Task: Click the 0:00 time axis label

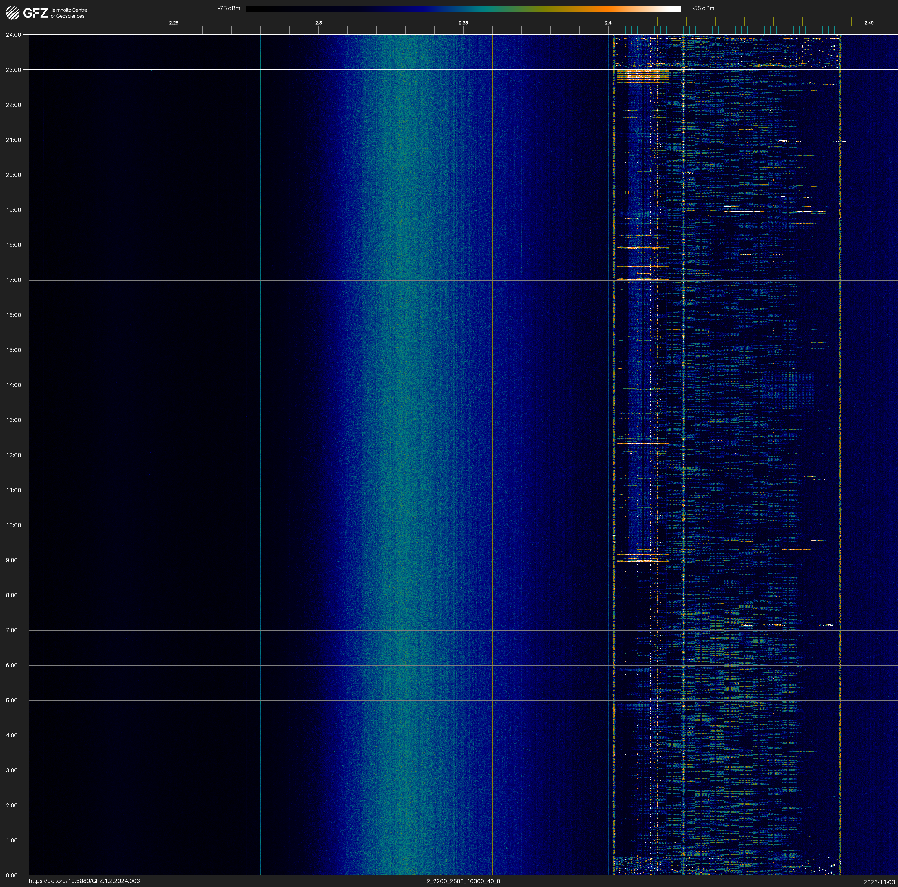Action: 12,875
